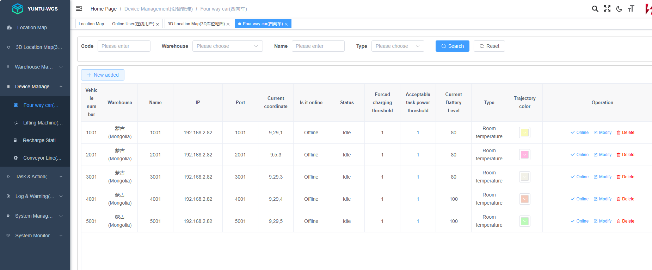Switch to dark mode moon icon
This screenshot has height=270, width=652.
tap(619, 9)
